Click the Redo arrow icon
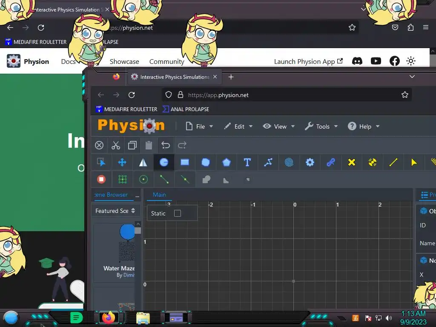The width and height of the screenshot is (436, 327). coord(182,145)
